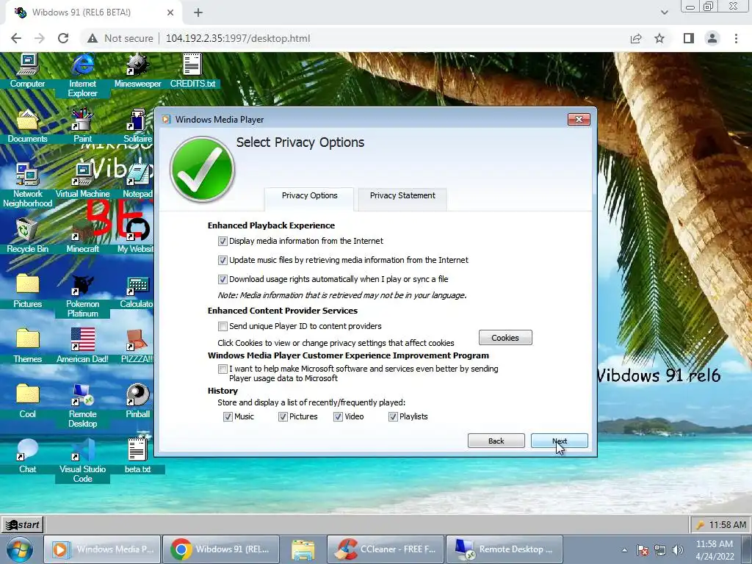Open a new browser tab

point(198,12)
